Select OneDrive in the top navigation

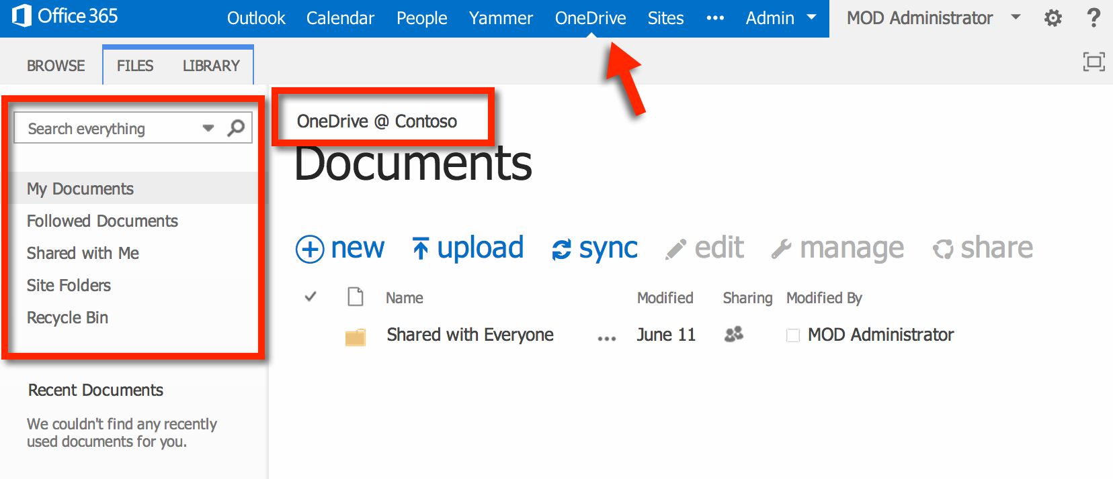click(x=590, y=18)
